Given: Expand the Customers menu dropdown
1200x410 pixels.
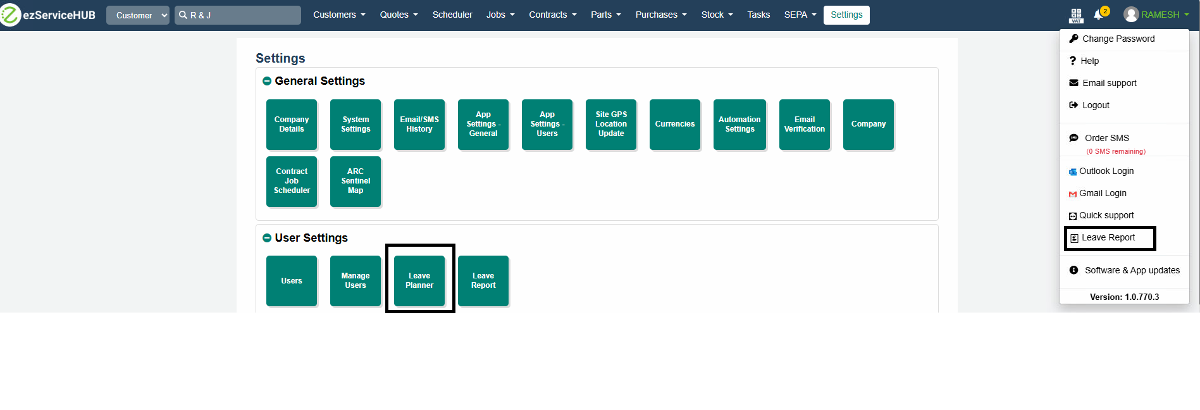Looking at the screenshot, I should click(339, 15).
